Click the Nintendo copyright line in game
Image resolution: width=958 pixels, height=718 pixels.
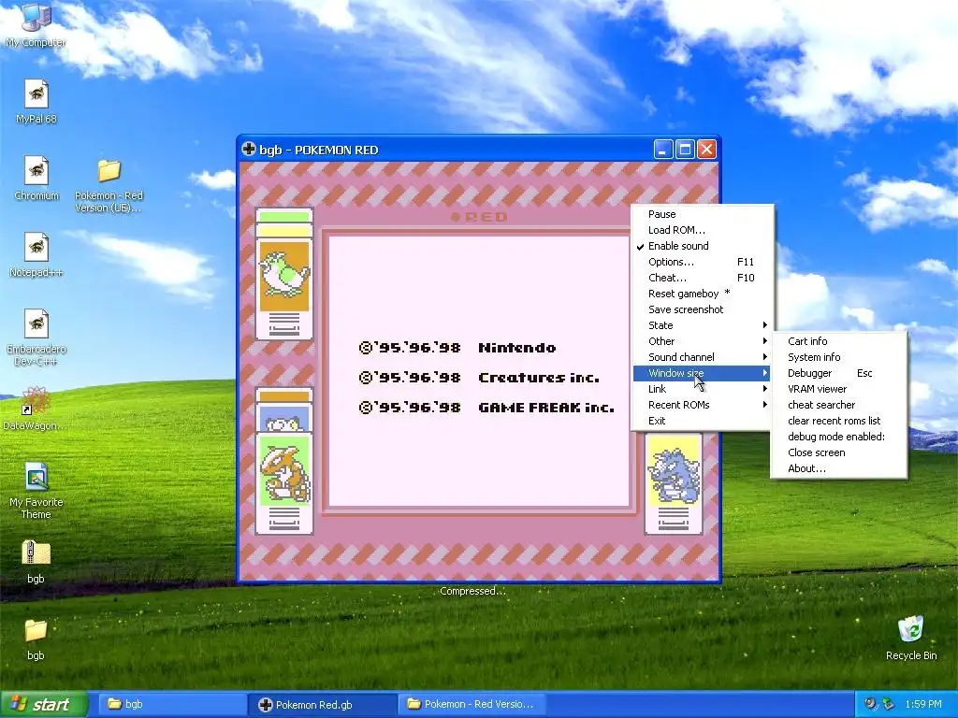pyautogui.click(x=457, y=348)
